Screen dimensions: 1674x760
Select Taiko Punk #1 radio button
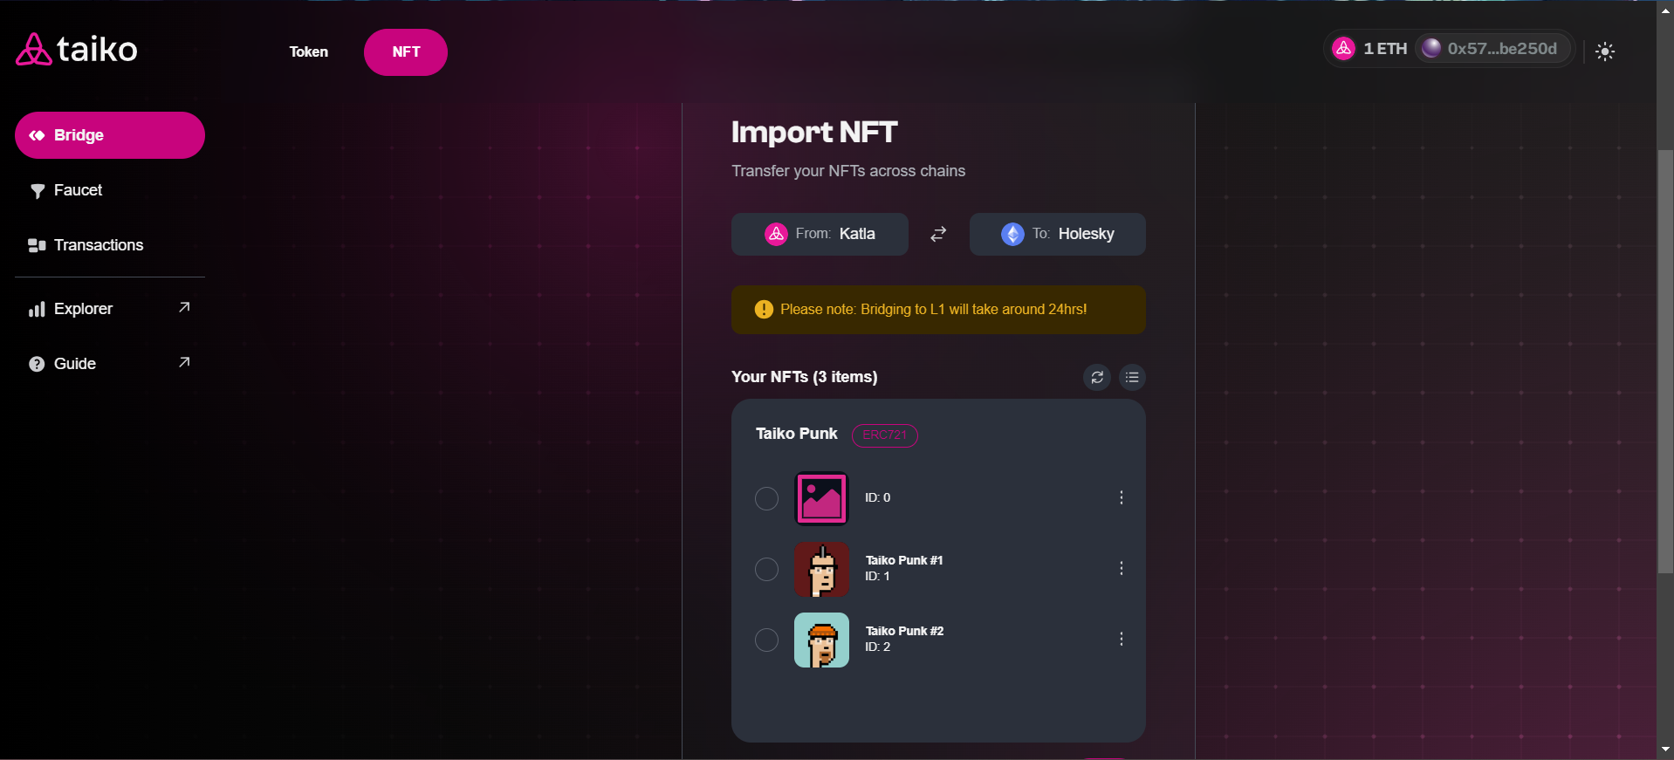click(766, 570)
